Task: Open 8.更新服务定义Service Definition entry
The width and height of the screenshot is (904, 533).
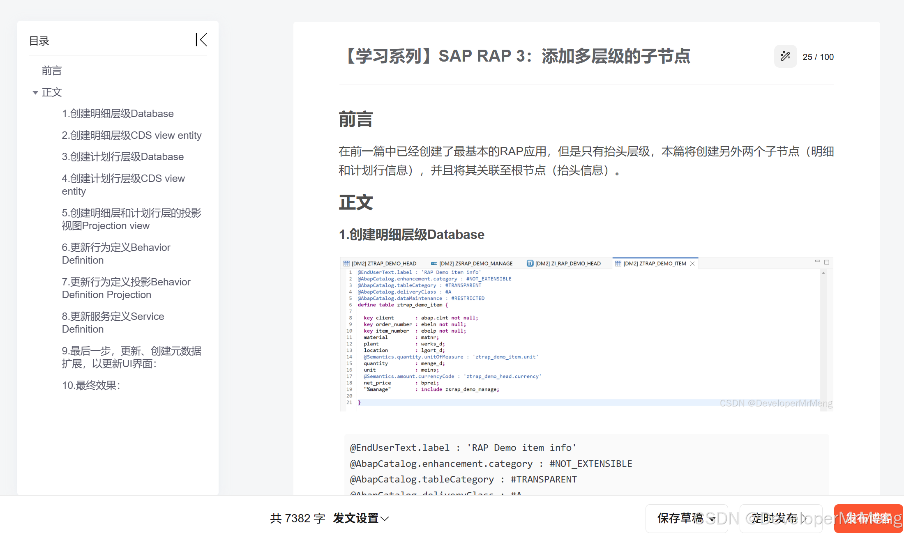Action: pyautogui.click(x=113, y=323)
